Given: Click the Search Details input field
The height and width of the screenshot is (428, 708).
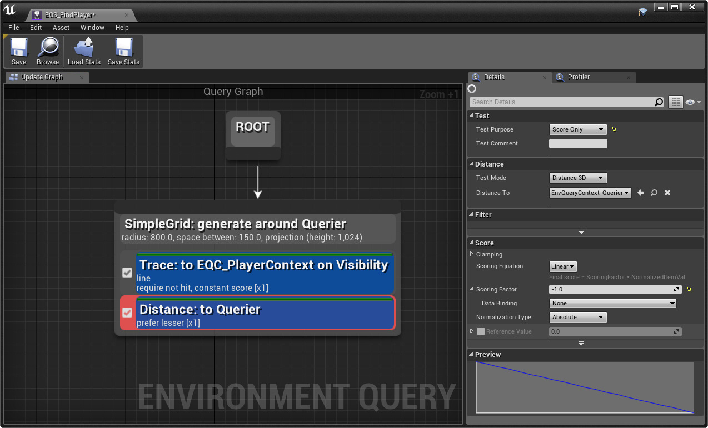Looking at the screenshot, I should [561, 102].
